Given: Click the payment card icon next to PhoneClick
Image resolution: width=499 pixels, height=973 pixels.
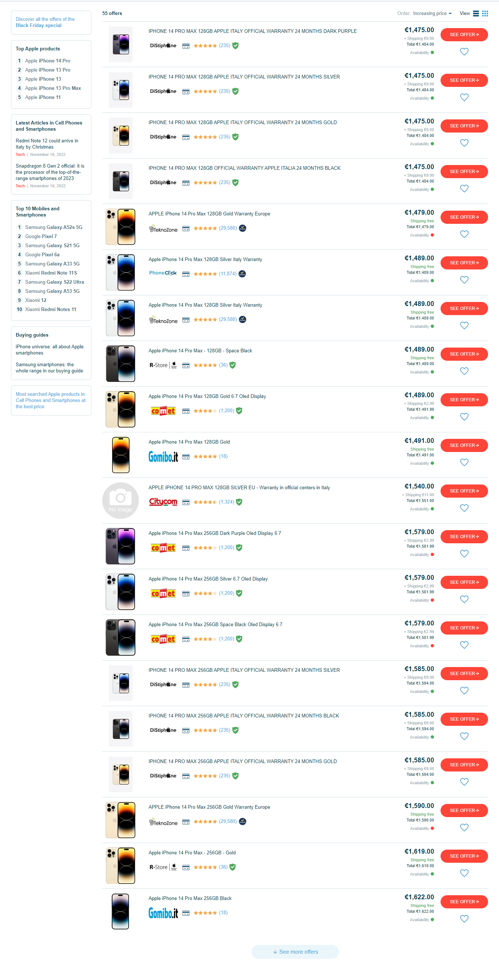Looking at the screenshot, I should [x=186, y=274].
